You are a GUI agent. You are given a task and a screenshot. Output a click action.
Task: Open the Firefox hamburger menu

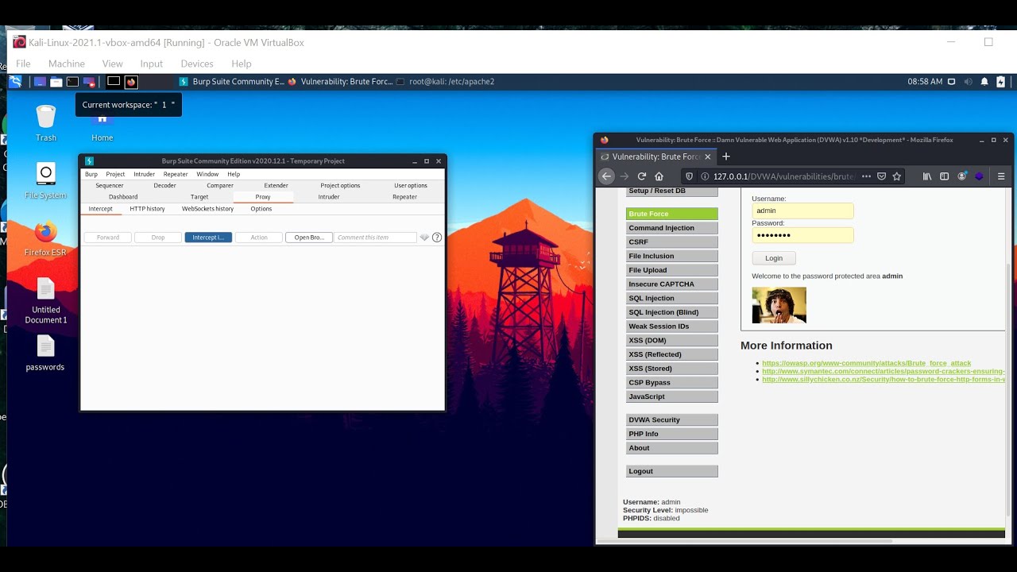(x=1001, y=176)
